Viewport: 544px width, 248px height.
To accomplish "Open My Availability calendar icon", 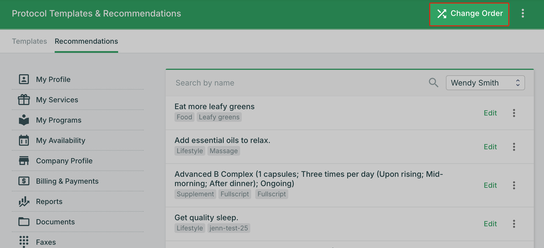I will (24, 140).
